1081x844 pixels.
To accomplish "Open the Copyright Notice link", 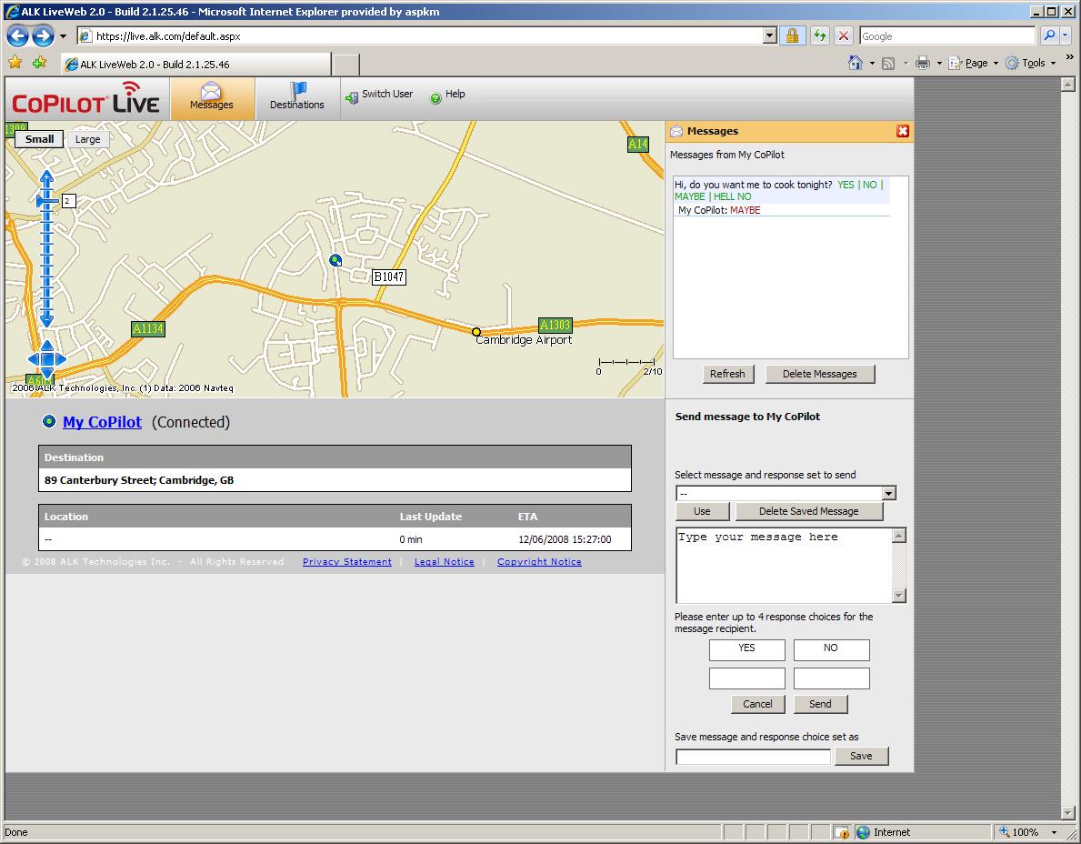I will tap(539, 562).
